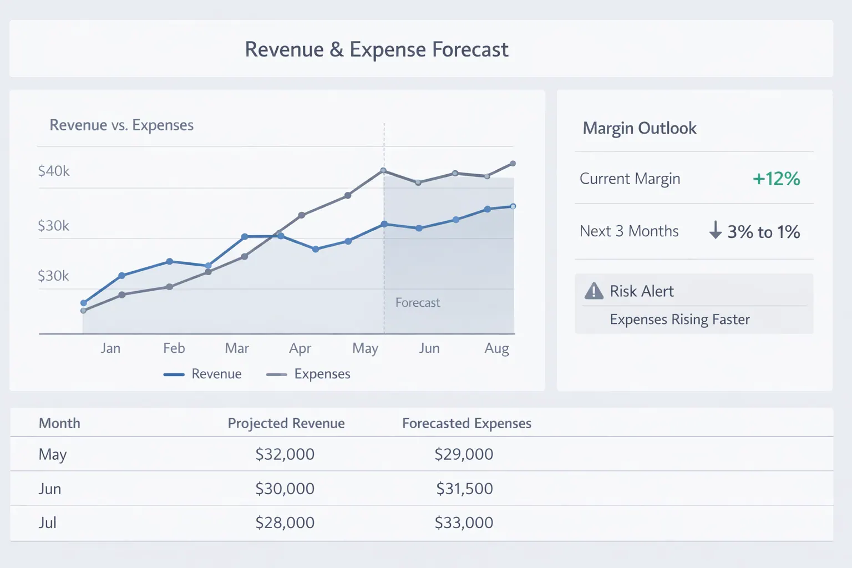This screenshot has width=852, height=568.
Task: Toggle the Expenses legend item
Action: (308, 374)
